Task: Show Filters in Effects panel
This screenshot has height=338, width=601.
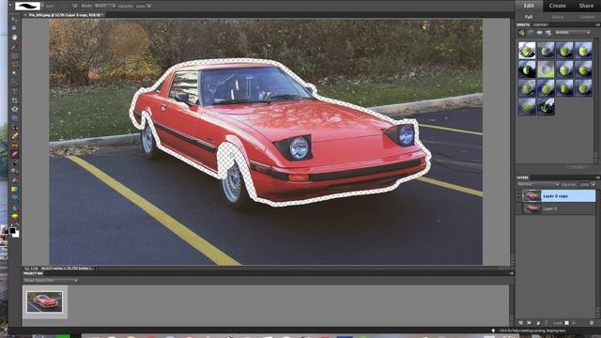Action: [x=522, y=33]
